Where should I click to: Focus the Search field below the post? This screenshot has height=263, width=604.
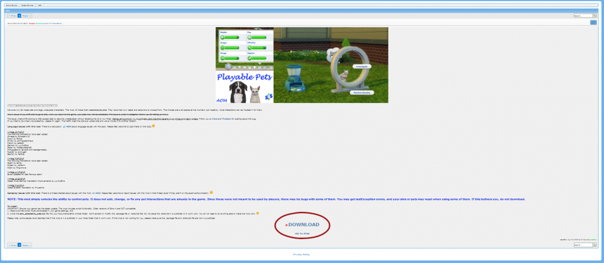pyautogui.click(x=583, y=245)
